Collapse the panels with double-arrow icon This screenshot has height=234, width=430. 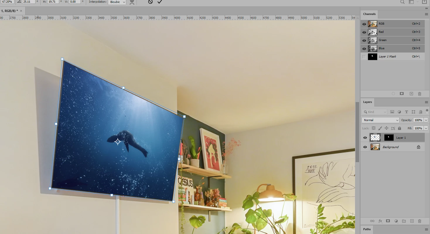[427, 9]
